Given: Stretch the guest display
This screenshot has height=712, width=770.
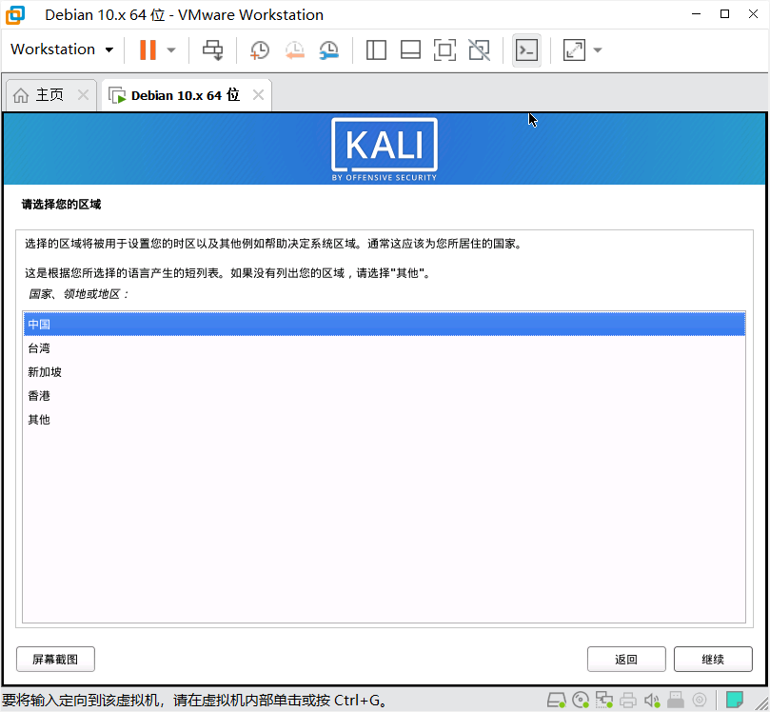Looking at the screenshot, I should tap(574, 49).
